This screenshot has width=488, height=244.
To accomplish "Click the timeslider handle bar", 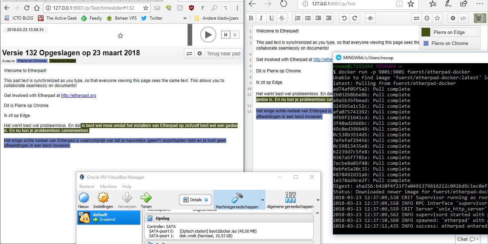I will click(190, 35).
